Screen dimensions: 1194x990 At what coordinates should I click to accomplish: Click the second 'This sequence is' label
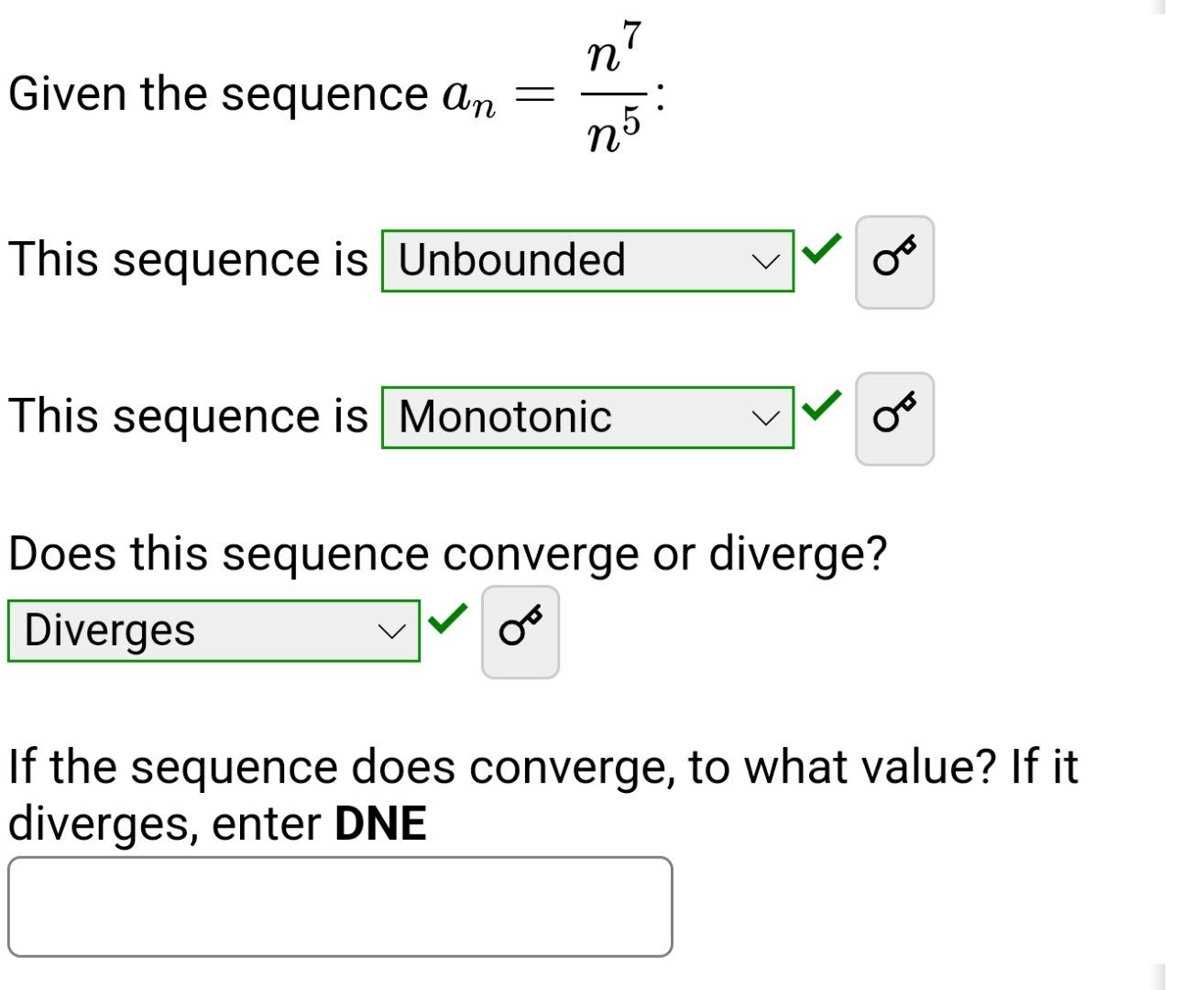pyautogui.click(x=188, y=416)
